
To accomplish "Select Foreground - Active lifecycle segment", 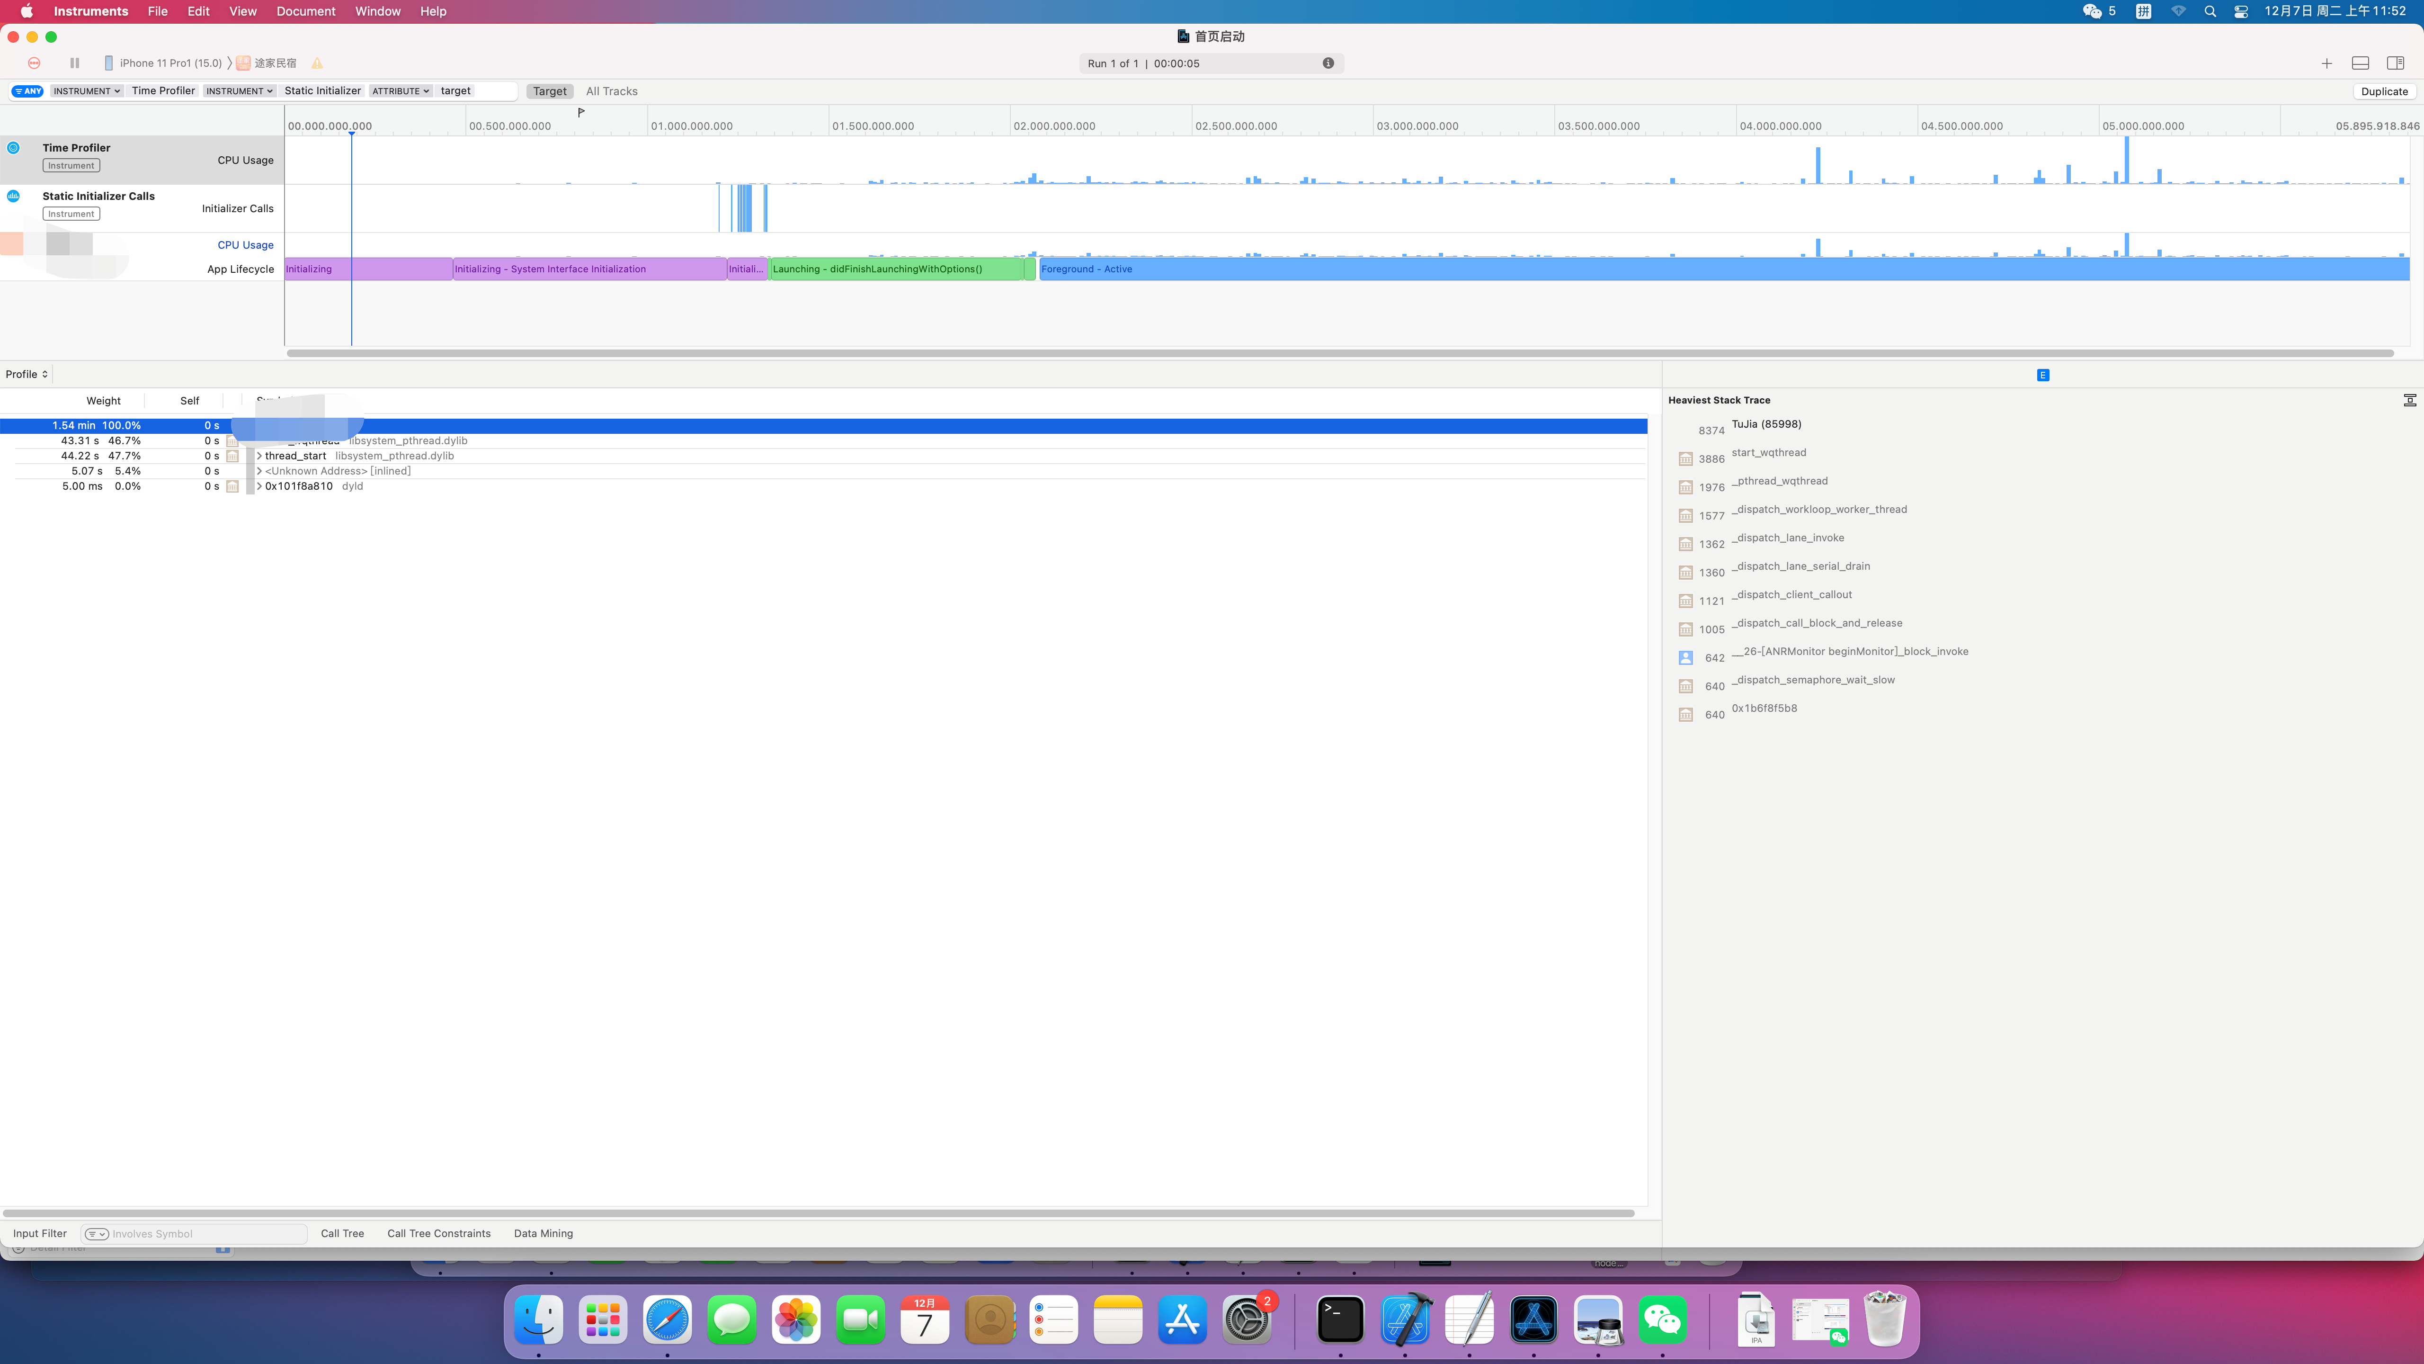I will pos(1724,269).
